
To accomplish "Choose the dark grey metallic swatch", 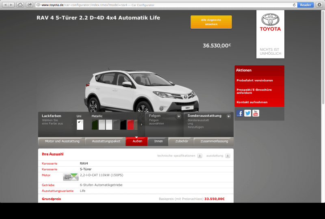I will pyautogui.click(x=116, y=125).
